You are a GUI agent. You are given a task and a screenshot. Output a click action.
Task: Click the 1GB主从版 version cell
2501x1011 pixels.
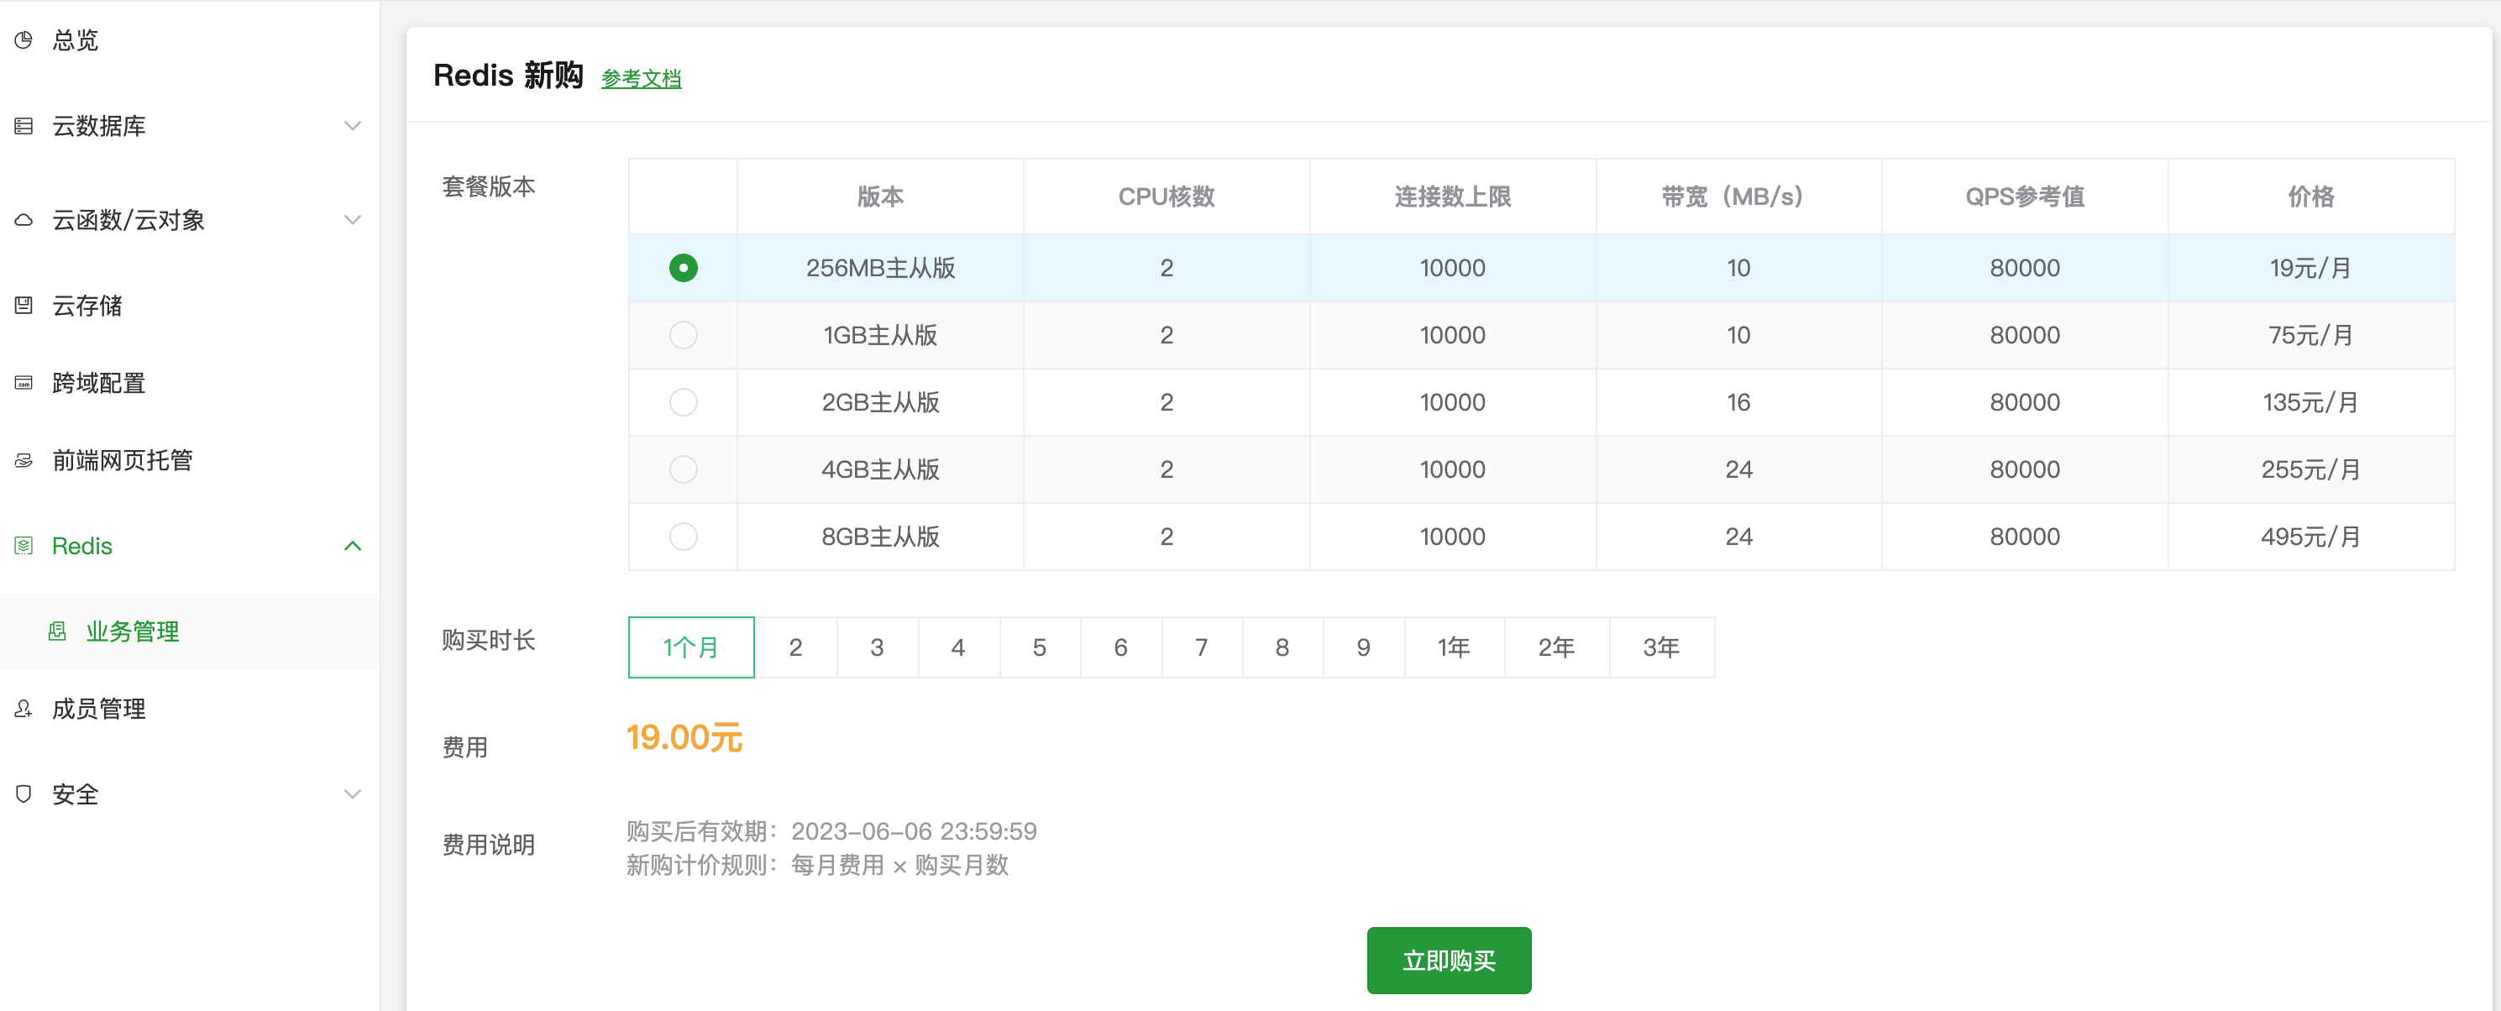[881, 334]
